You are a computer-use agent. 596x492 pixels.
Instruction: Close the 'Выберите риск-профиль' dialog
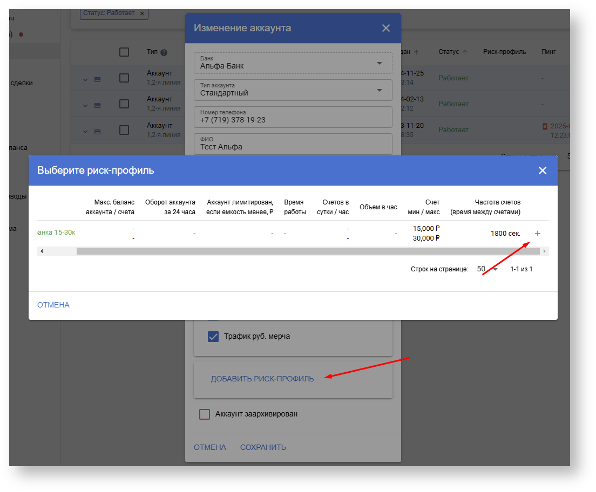coord(542,170)
